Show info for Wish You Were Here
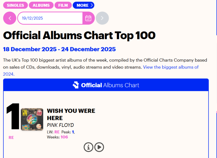 click(x=88, y=147)
